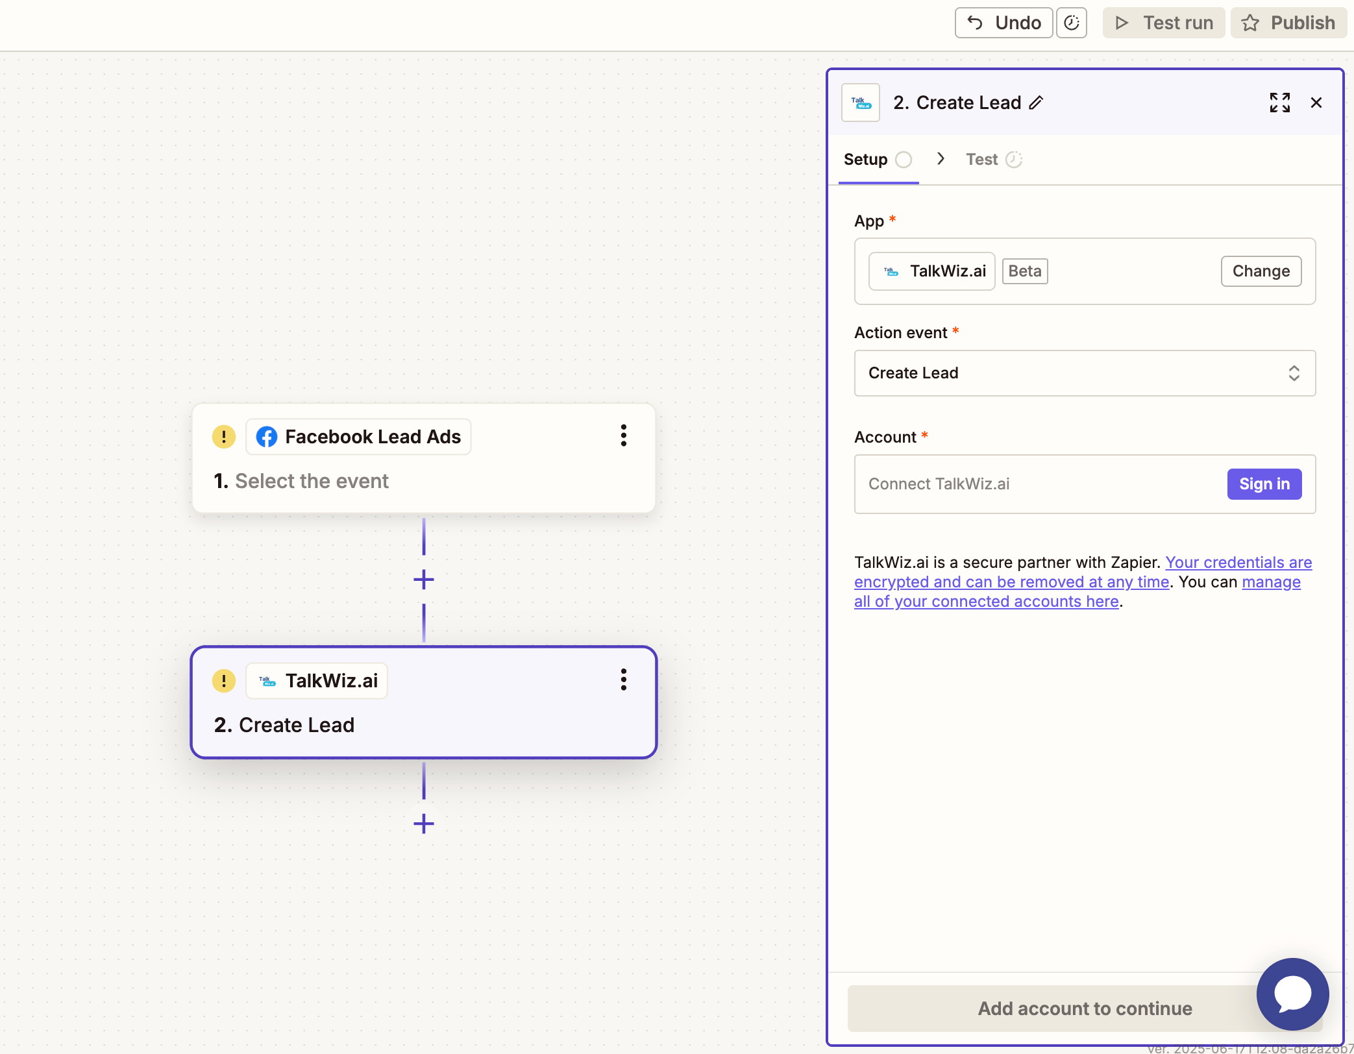Click the Undo button
This screenshot has height=1054, width=1354.
point(1003,23)
